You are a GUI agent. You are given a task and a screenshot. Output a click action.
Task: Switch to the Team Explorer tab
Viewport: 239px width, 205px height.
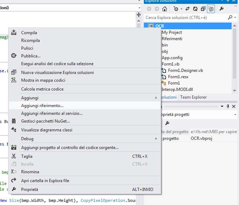pos(193,97)
